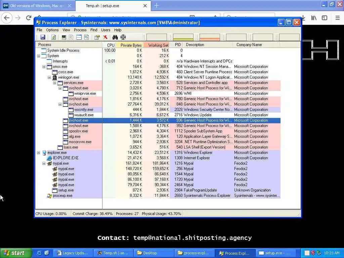Collapse the System tree node

coord(39,56)
